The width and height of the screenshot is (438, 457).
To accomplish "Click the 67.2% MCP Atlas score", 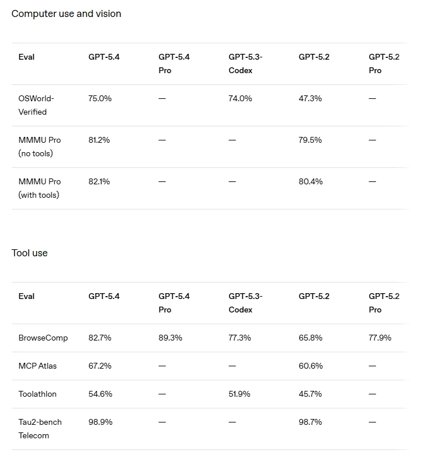I will tap(100, 366).
